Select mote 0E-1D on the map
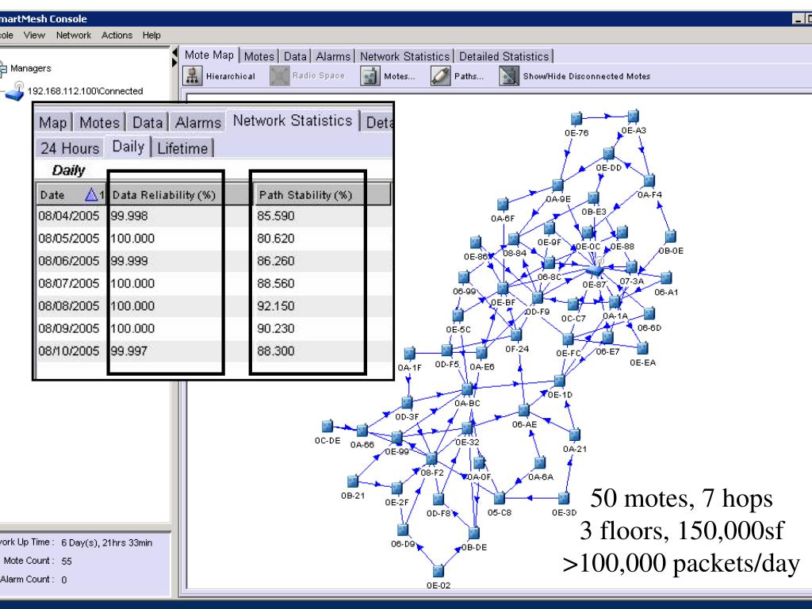 [560, 381]
